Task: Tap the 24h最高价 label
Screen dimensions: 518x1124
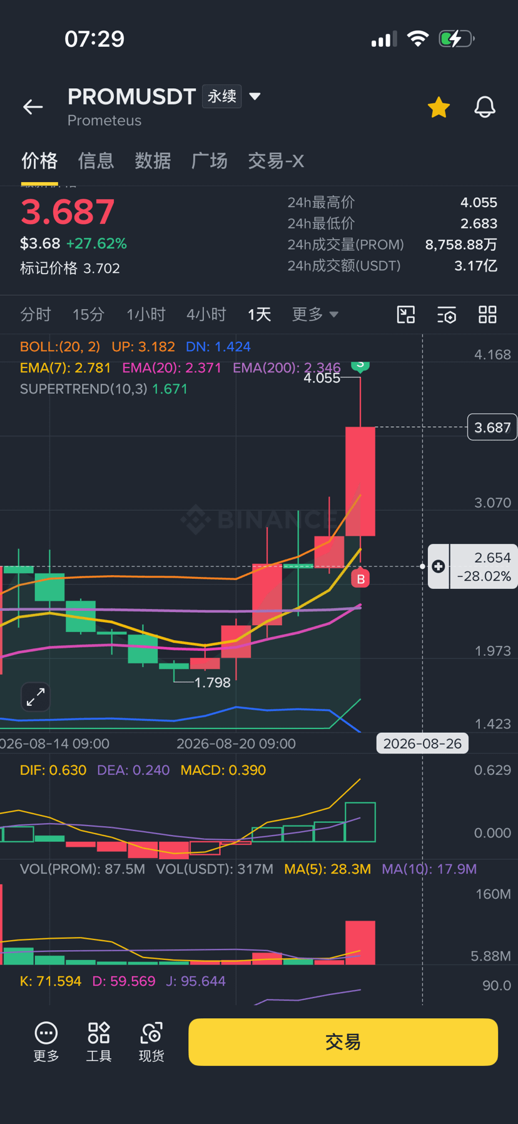Action: [x=321, y=202]
